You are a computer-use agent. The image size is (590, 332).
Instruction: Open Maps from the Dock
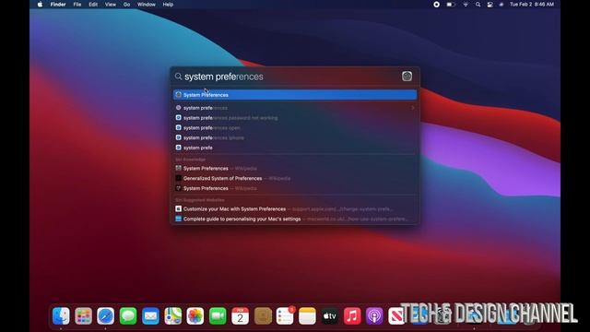[x=172, y=315]
